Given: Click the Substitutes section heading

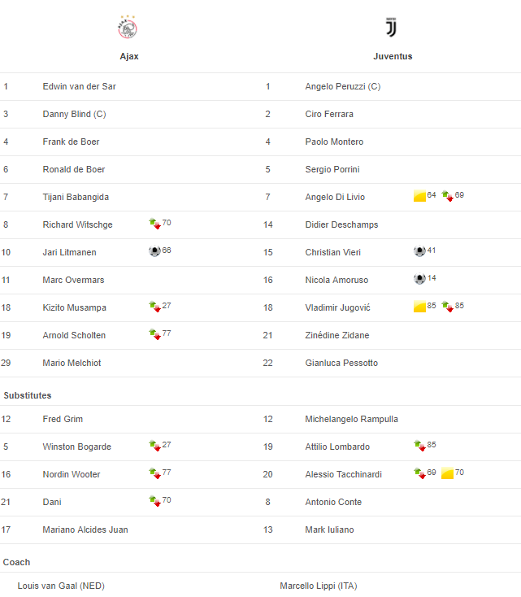Looking at the screenshot, I should click(28, 395).
